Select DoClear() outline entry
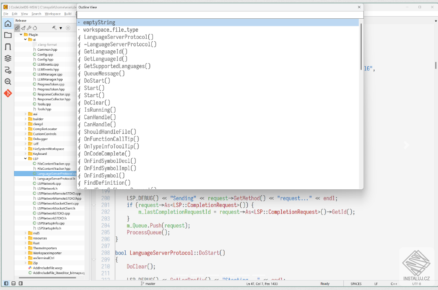 tap(218, 103)
